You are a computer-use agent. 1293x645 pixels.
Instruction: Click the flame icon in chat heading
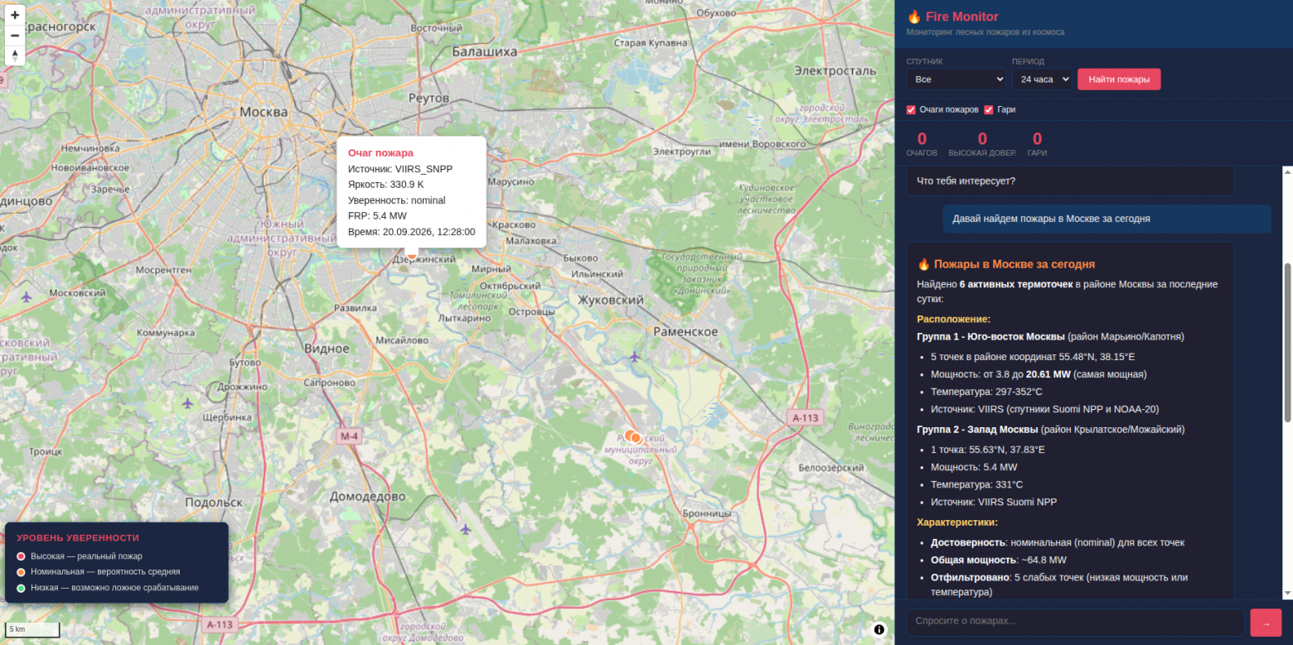click(x=923, y=264)
